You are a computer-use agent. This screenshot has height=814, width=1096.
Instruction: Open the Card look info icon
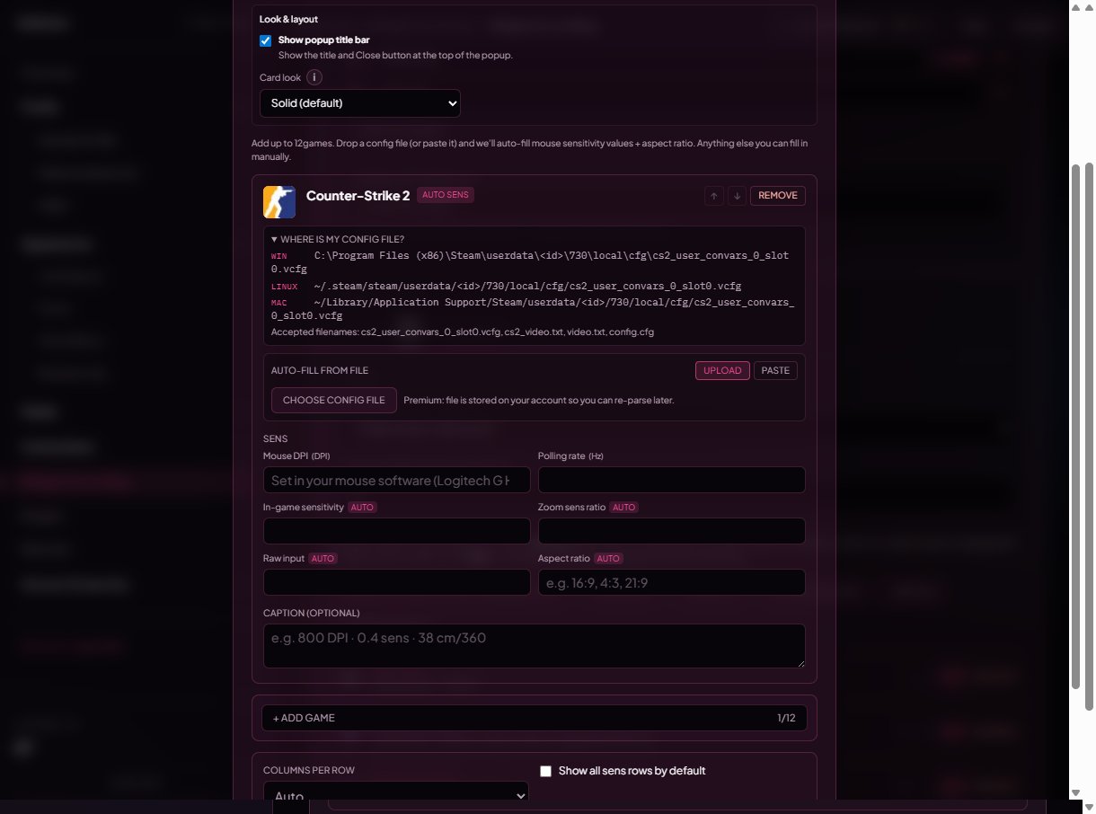(314, 77)
